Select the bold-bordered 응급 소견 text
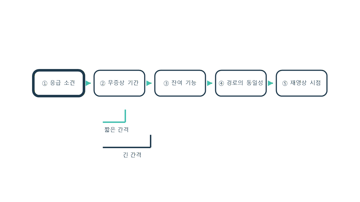The image size is (360, 202). [x=62, y=83]
